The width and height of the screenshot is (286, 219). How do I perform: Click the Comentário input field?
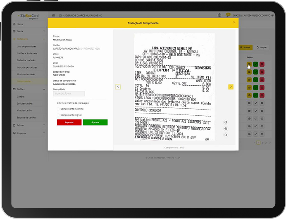click(69, 94)
